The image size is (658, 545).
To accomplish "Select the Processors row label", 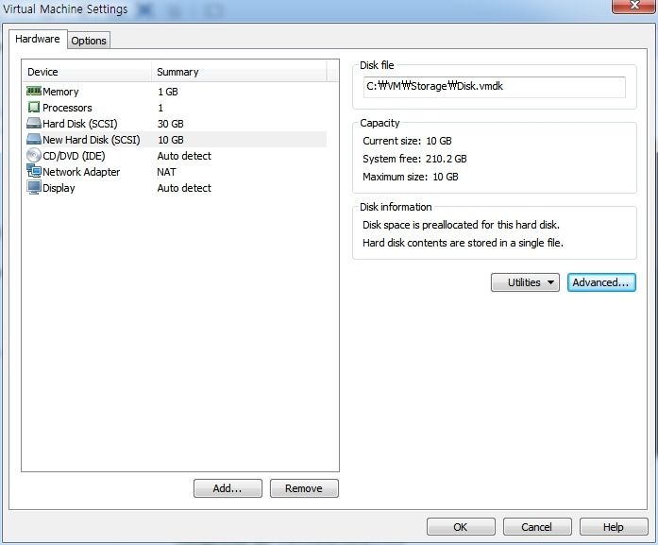I will (67, 108).
